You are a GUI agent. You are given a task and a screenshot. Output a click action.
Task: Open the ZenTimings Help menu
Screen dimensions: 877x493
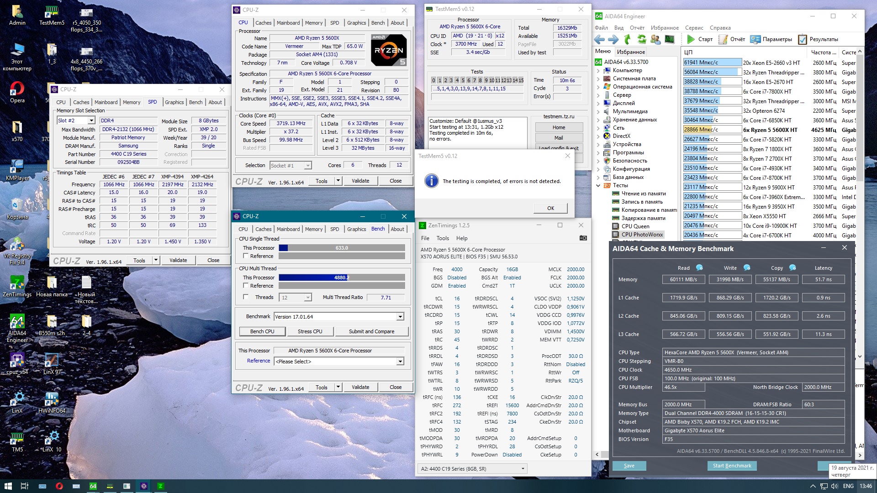[x=462, y=238]
